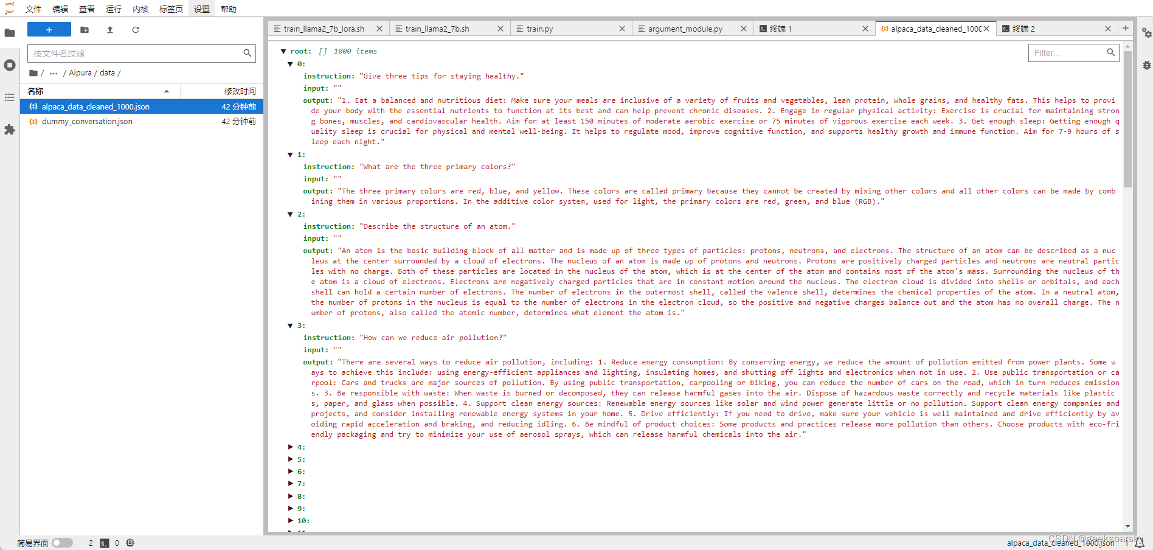Click the data breadcrumb link
The height and width of the screenshot is (550, 1153).
tap(108, 73)
